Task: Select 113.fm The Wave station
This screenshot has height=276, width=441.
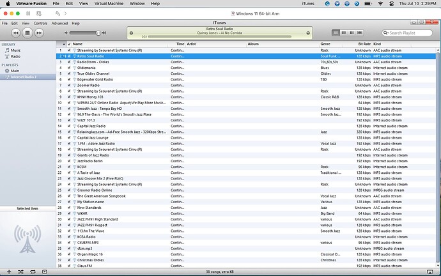Action: point(246,231)
